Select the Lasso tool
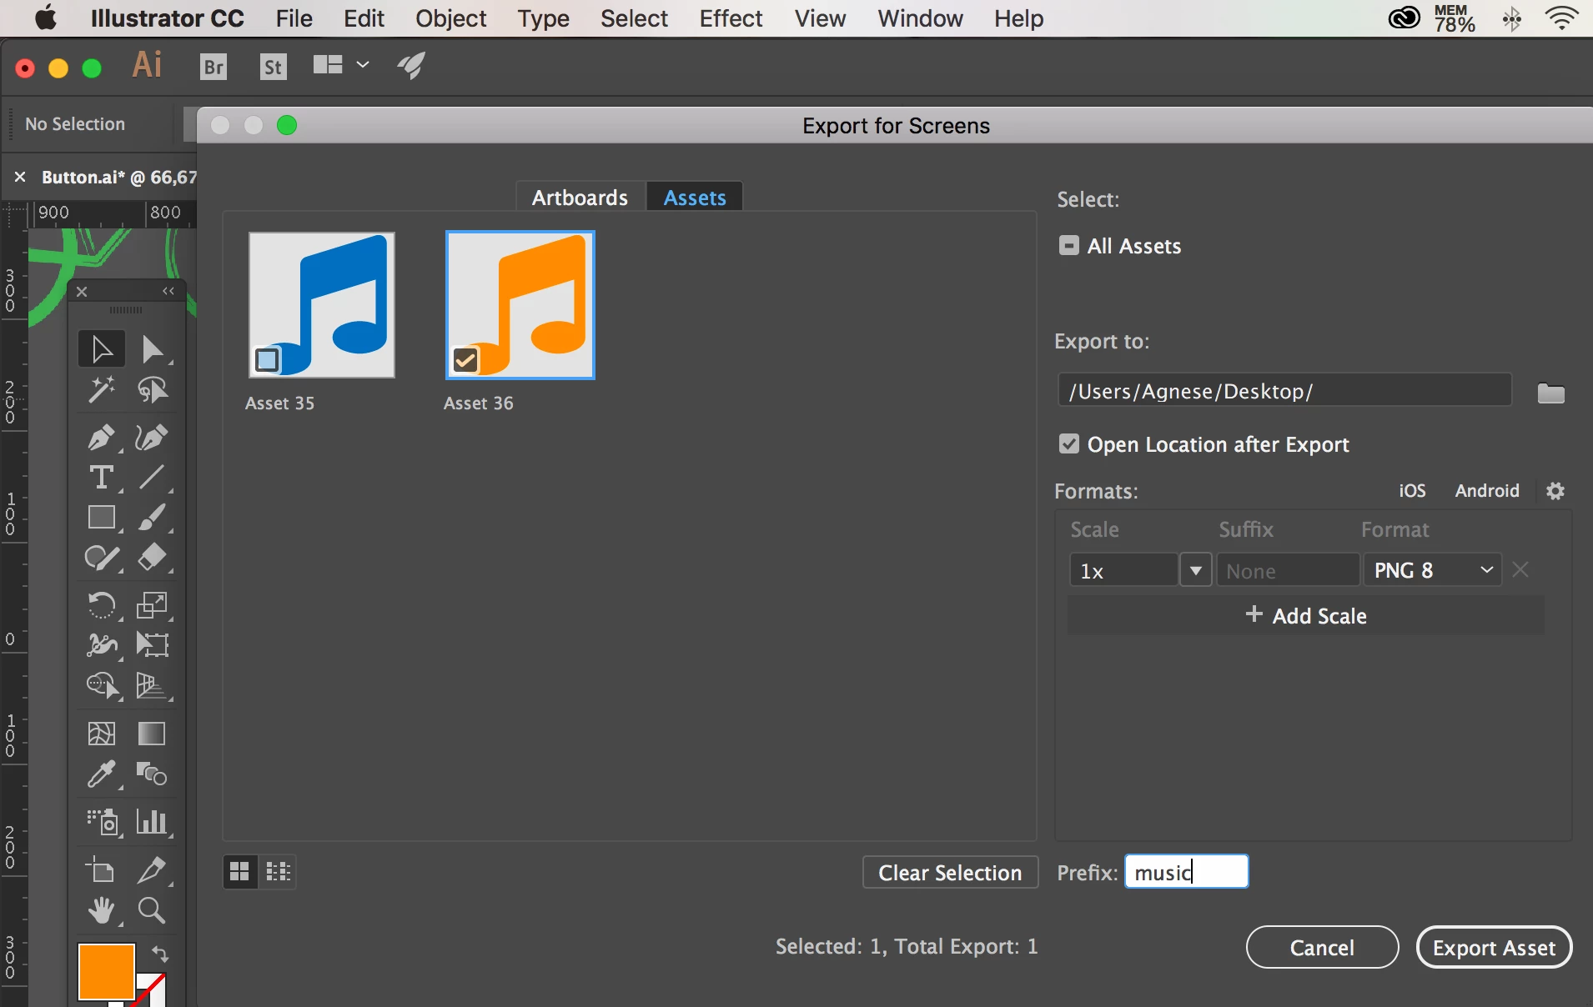The image size is (1593, 1007). pos(153,390)
